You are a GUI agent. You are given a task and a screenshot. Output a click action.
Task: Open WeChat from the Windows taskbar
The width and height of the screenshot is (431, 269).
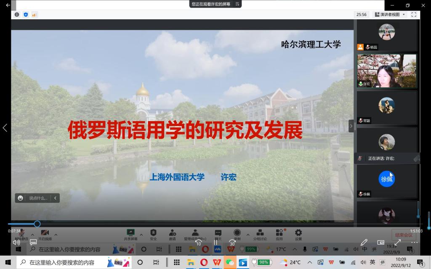click(x=230, y=262)
